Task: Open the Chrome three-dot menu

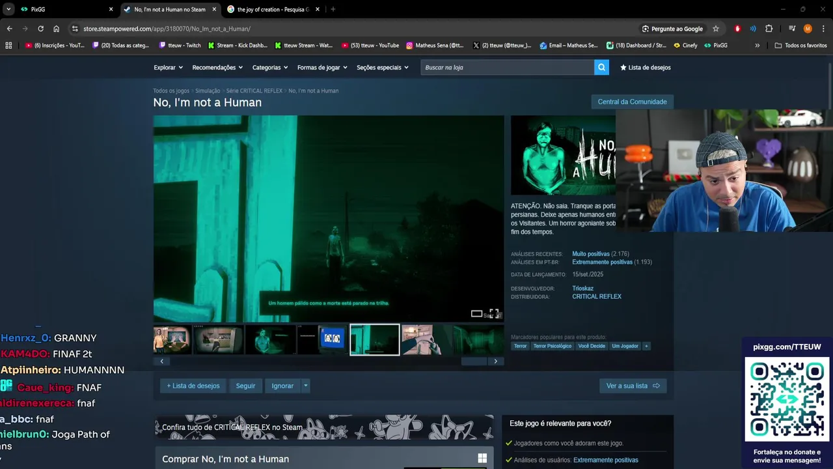Action: [823, 29]
